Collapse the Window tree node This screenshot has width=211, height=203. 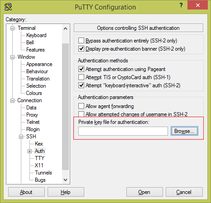[x=12, y=57]
